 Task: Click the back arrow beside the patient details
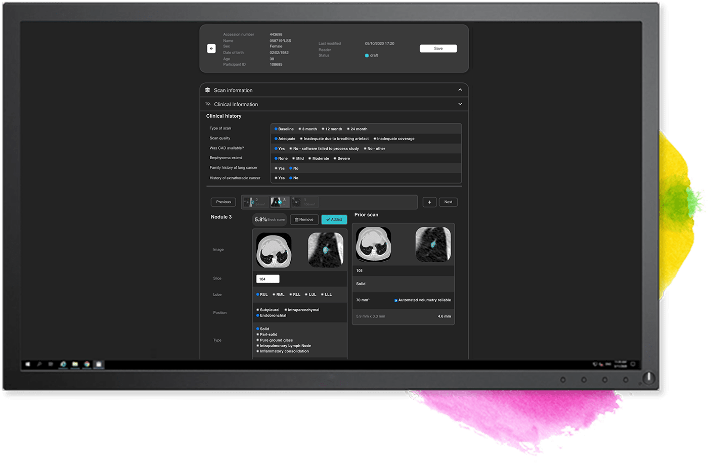point(211,48)
